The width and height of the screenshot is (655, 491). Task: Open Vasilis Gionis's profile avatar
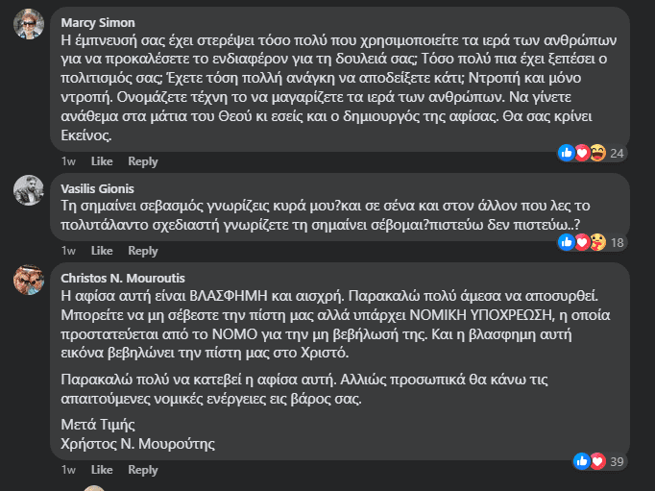(29, 190)
